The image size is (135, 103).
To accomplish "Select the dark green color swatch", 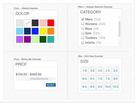I will tap(43, 39).
